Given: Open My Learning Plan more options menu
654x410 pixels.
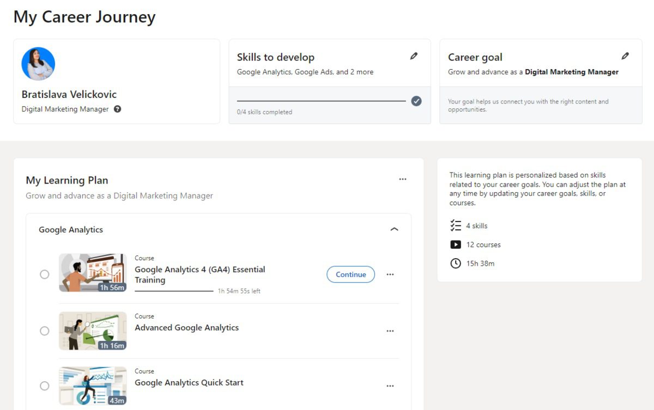Looking at the screenshot, I should pos(403,179).
